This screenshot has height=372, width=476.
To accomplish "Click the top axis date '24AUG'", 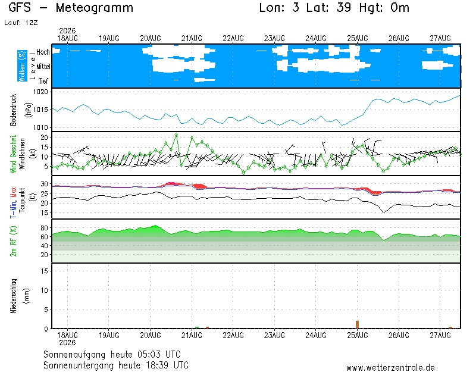I will [x=316, y=38].
